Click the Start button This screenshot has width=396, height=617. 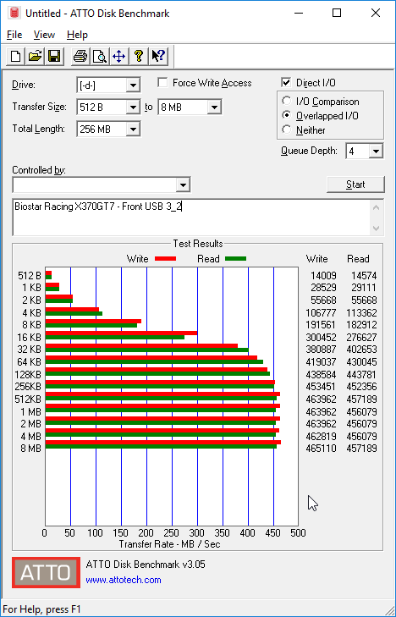point(355,185)
